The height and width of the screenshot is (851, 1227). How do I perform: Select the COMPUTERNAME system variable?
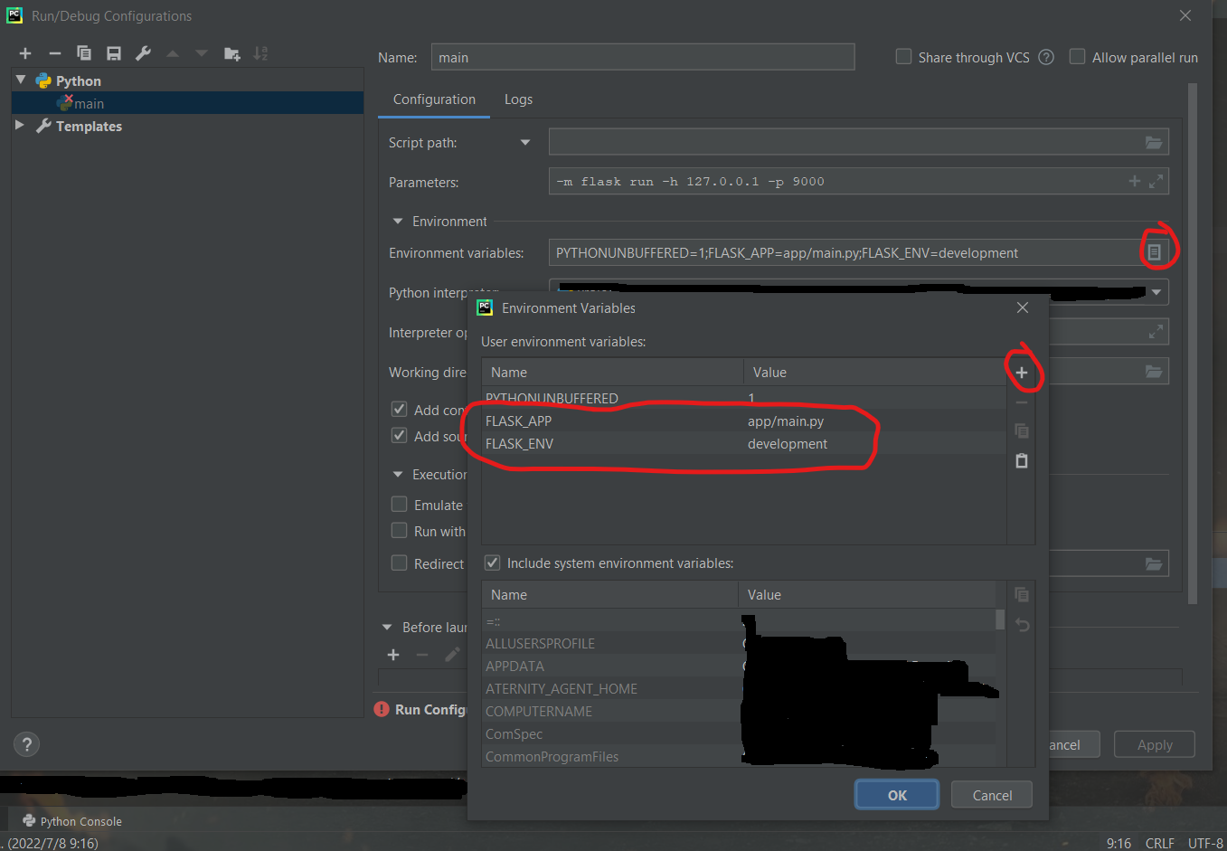pyautogui.click(x=539, y=711)
